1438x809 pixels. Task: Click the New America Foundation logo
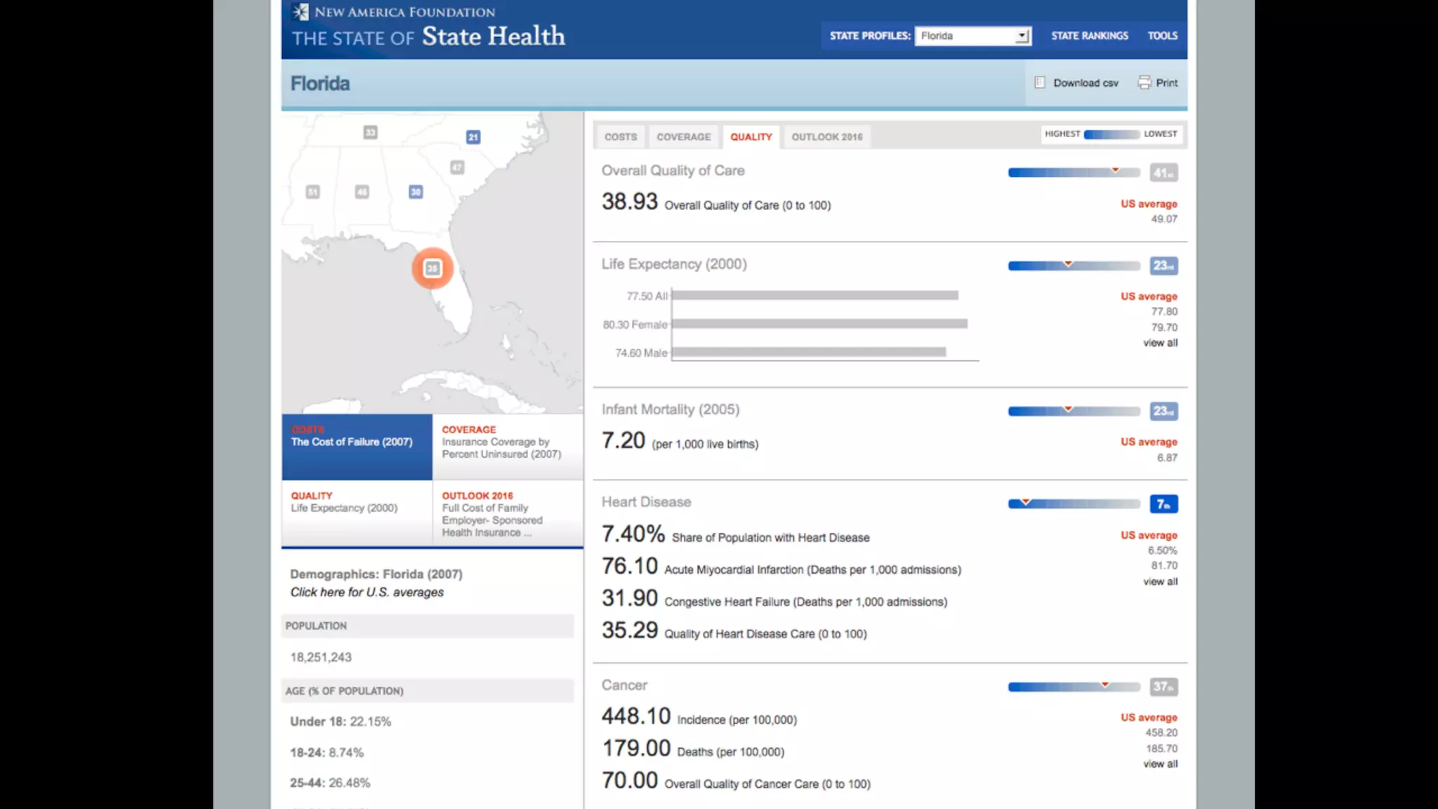tap(301, 12)
